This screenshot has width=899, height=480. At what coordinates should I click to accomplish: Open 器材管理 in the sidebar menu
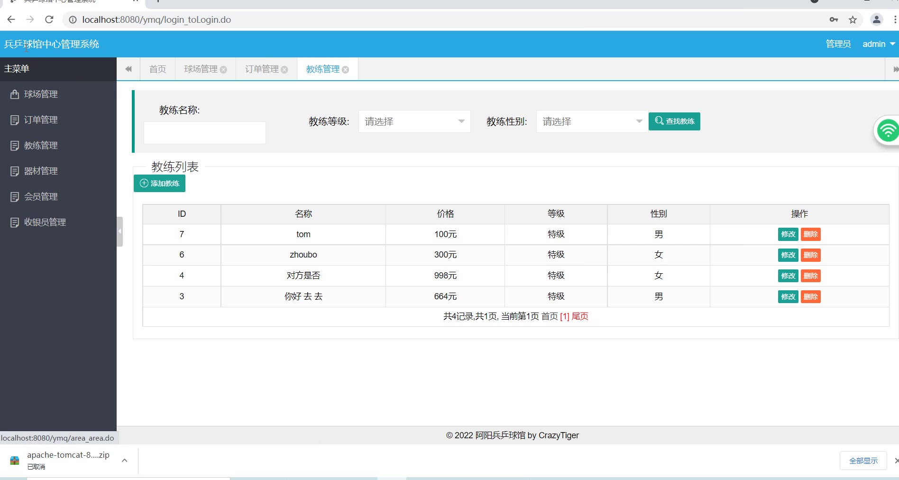(x=41, y=171)
